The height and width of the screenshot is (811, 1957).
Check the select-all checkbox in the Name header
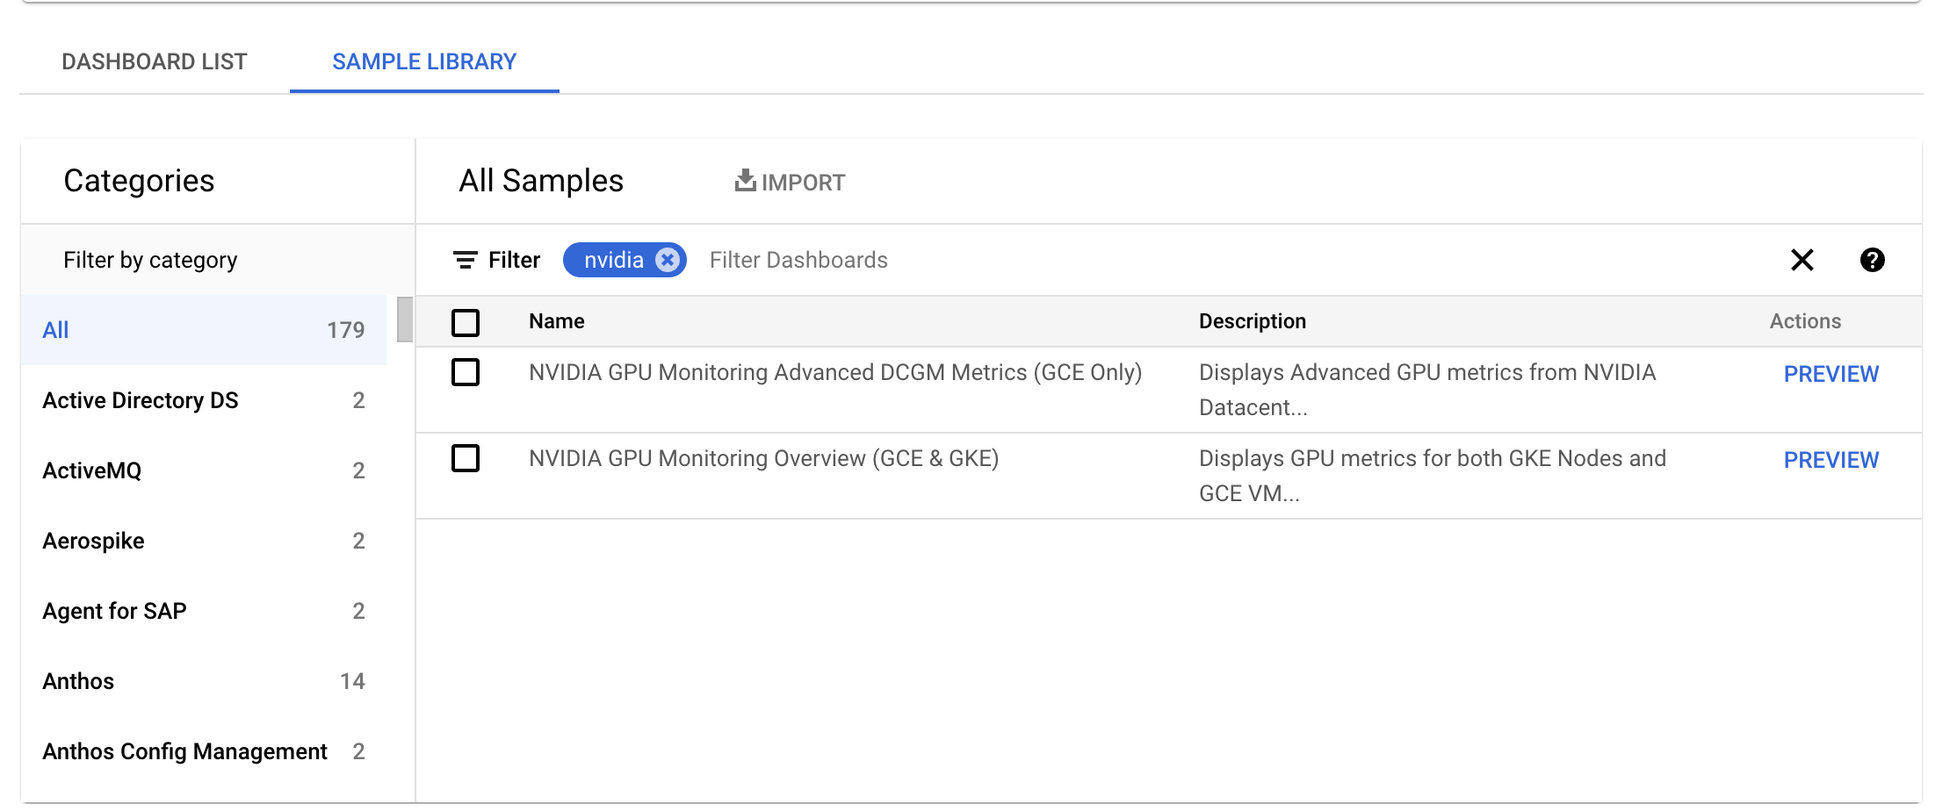pos(466,322)
